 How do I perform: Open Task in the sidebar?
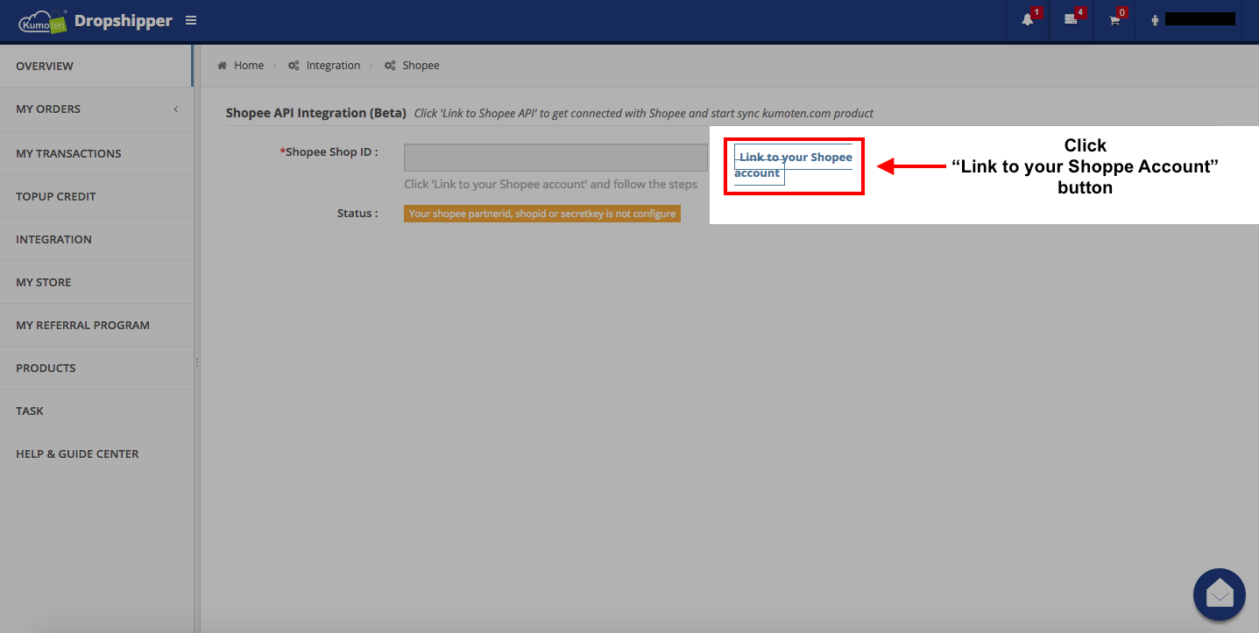(96, 411)
